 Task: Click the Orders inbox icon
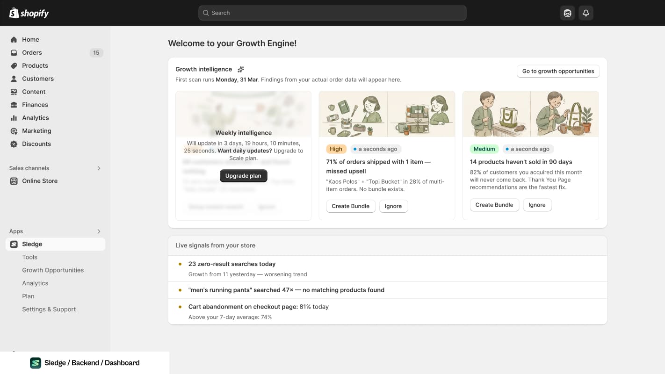[x=14, y=53]
